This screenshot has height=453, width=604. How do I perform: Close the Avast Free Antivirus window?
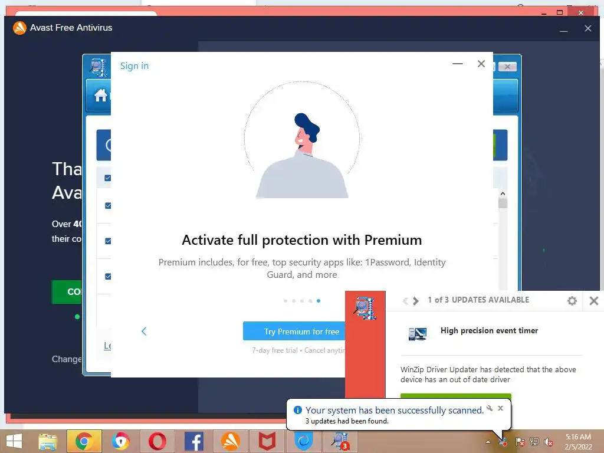(x=588, y=28)
